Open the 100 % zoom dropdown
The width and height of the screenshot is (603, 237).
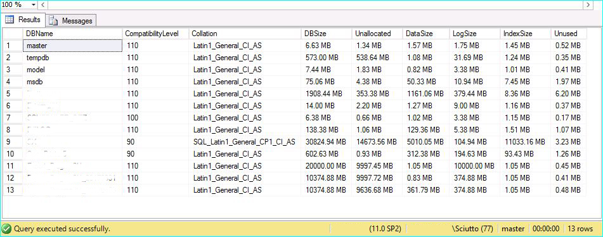pyautogui.click(x=33, y=4)
